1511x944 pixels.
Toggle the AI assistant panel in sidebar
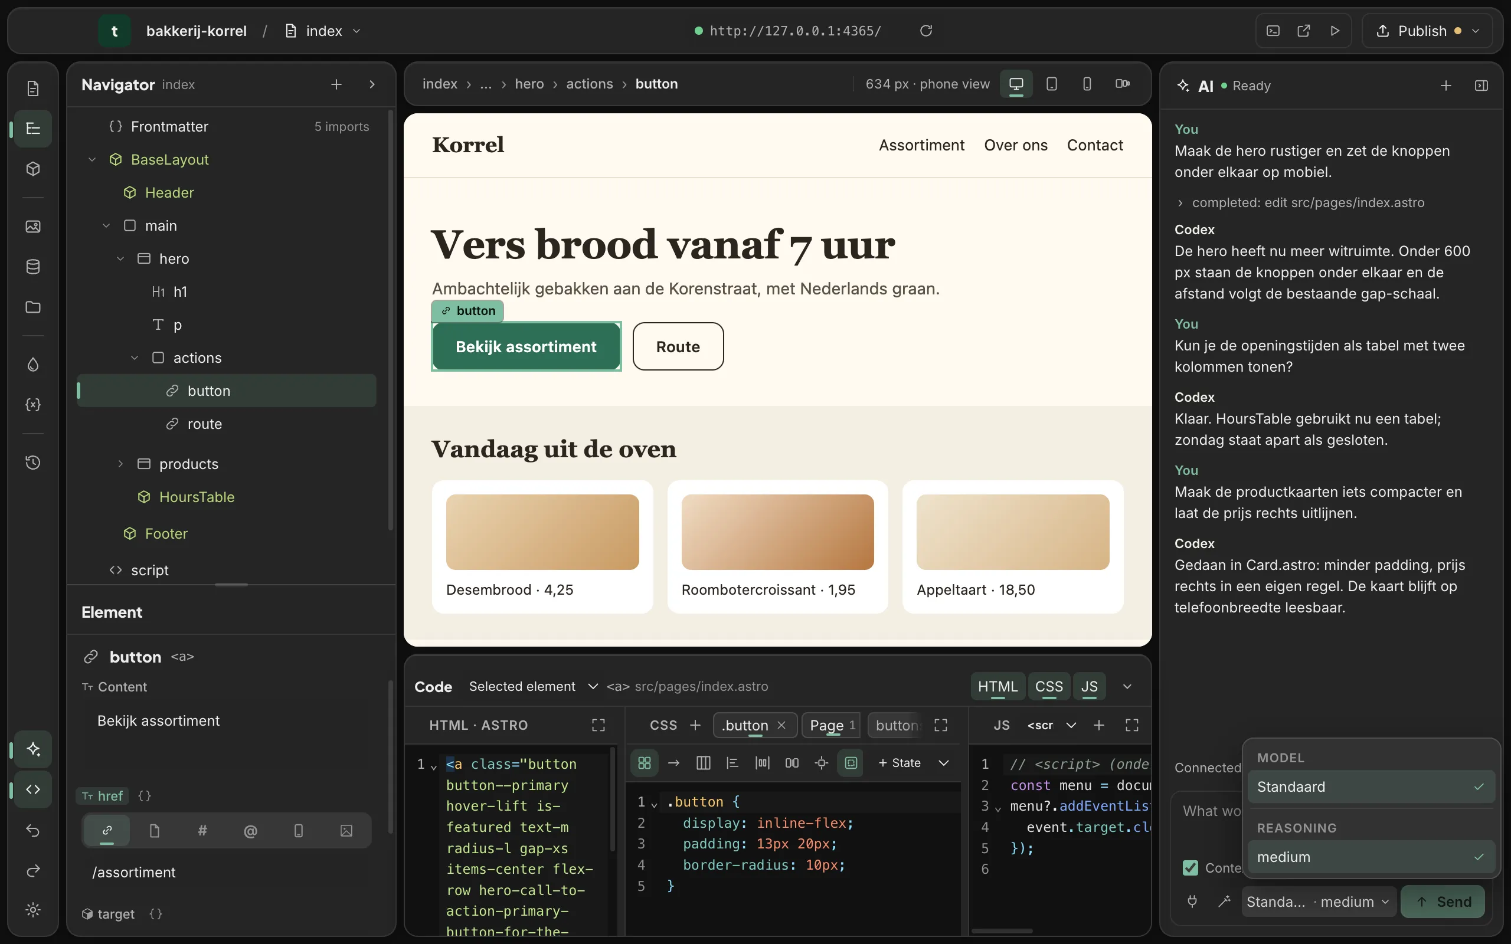pos(33,749)
